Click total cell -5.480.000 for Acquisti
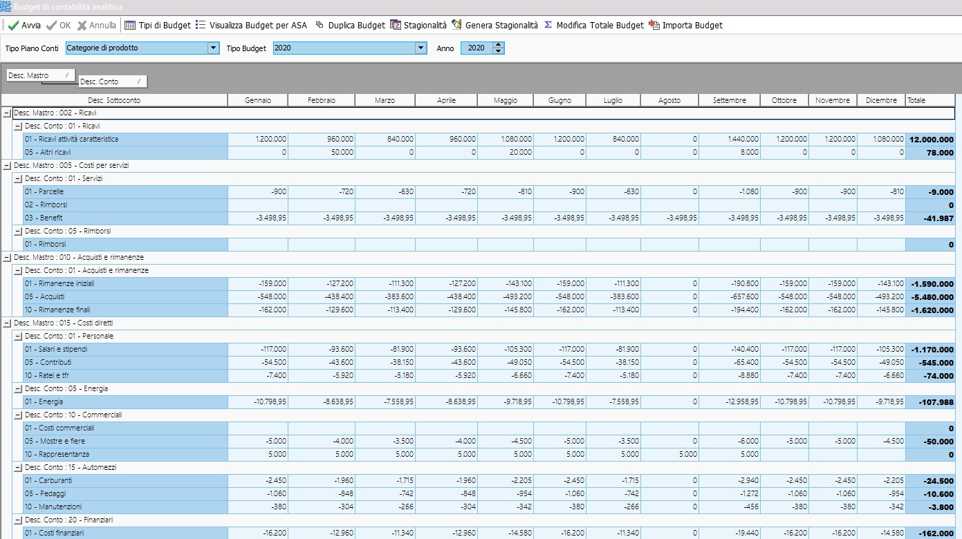962x539 pixels. click(930, 296)
